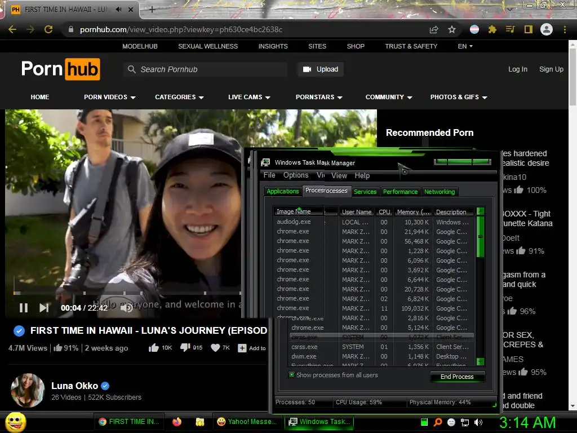Viewport: 577px width, 433px height.
Task: Click the network tray icon
Action: click(x=465, y=422)
